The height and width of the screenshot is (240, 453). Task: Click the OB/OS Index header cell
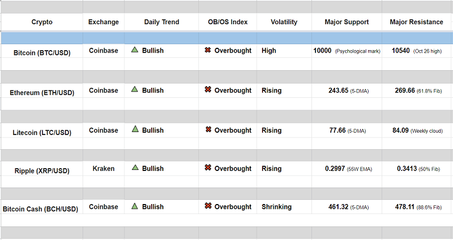pos(228,22)
